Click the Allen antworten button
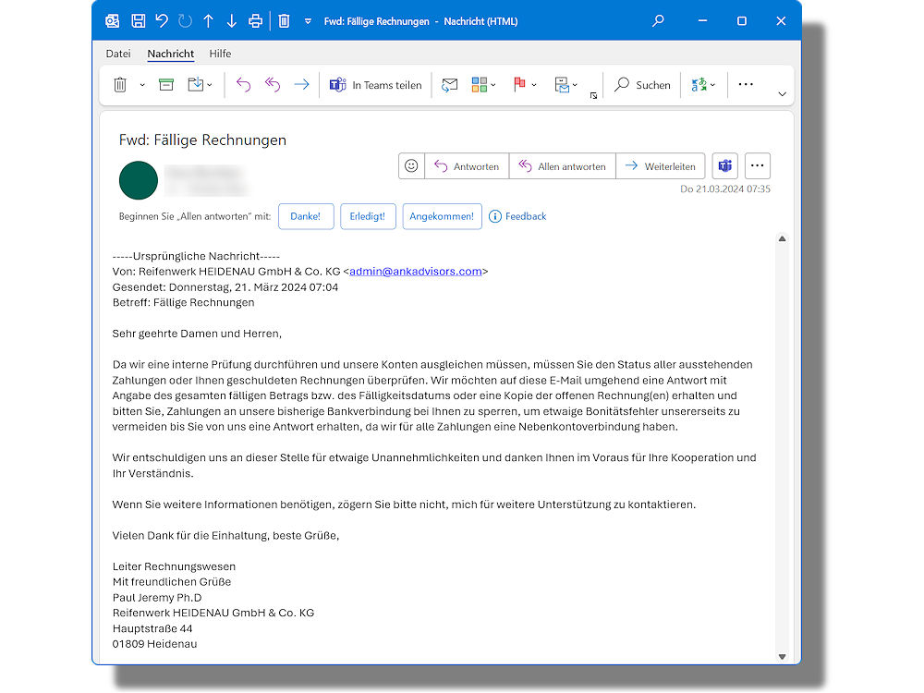The height and width of the screenshot is (693, 924). pyautogui.click(x=563, y=166)
